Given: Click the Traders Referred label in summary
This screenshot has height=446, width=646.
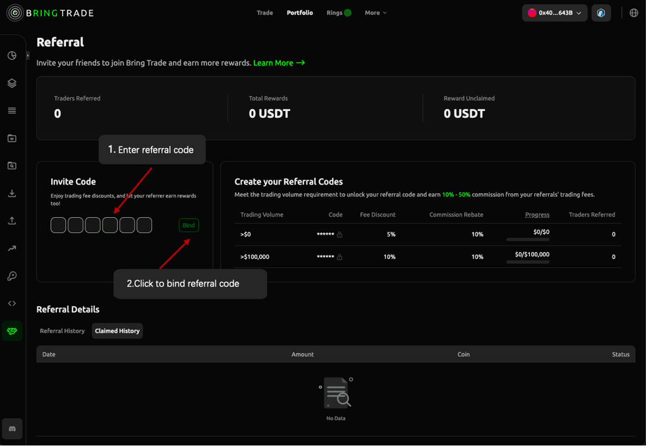Looking at the screenshot, I should coord(77,99).
